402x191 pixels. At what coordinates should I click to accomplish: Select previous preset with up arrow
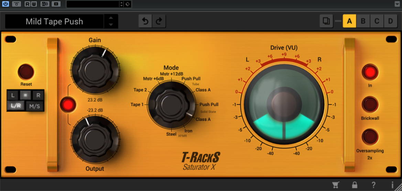click(x=111, y=18)
